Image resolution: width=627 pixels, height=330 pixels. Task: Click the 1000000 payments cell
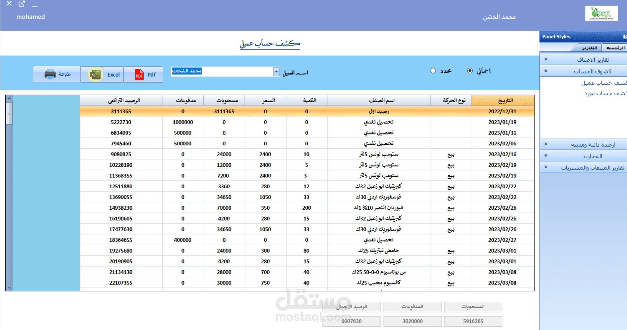pyautogui.click(x=183, y=122)
